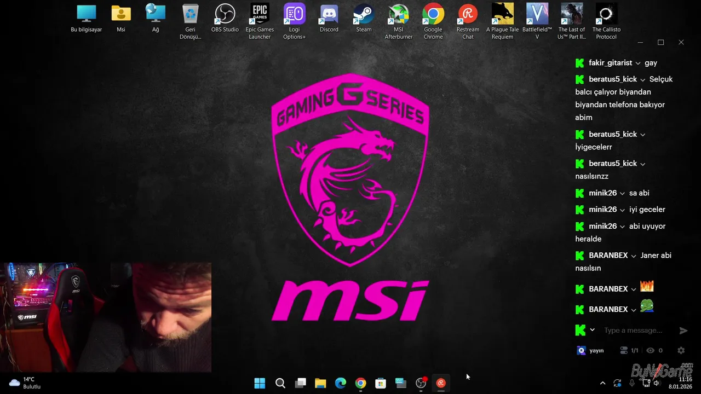This screenshot has height=394, width=701.
Task: Expand options for BARANBEX's Janer abi message
Action: click(634, 256)
